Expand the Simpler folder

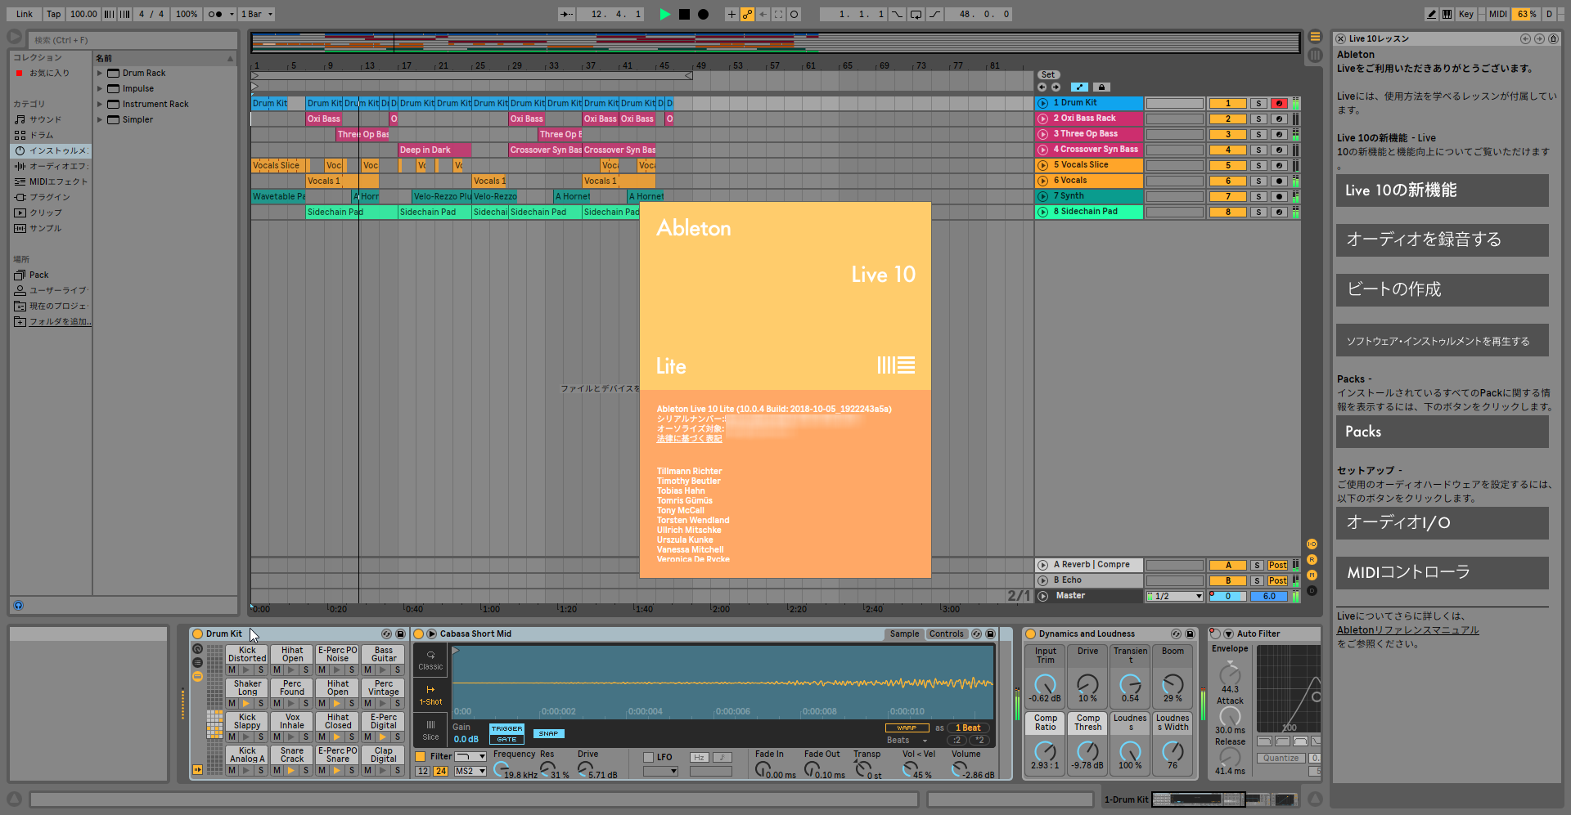click(100, 120)
